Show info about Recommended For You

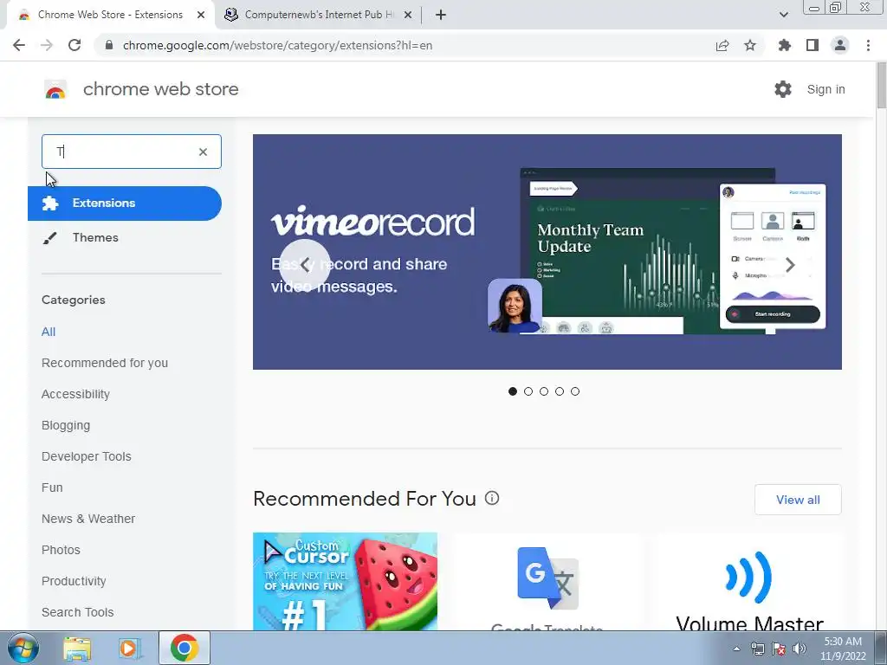pyautogui.click(x=492, y=498)
